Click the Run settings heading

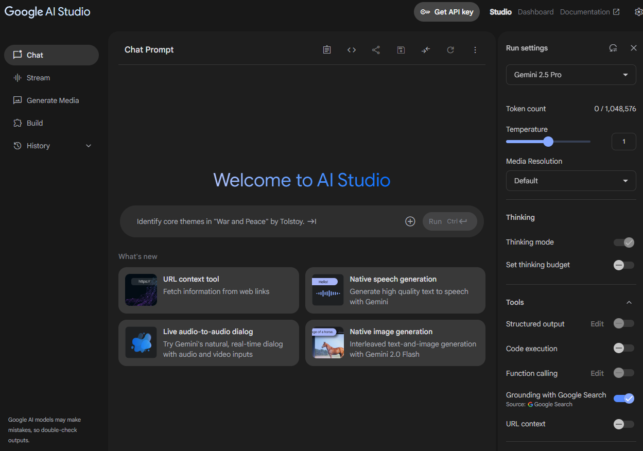click(x=527, y=48)
